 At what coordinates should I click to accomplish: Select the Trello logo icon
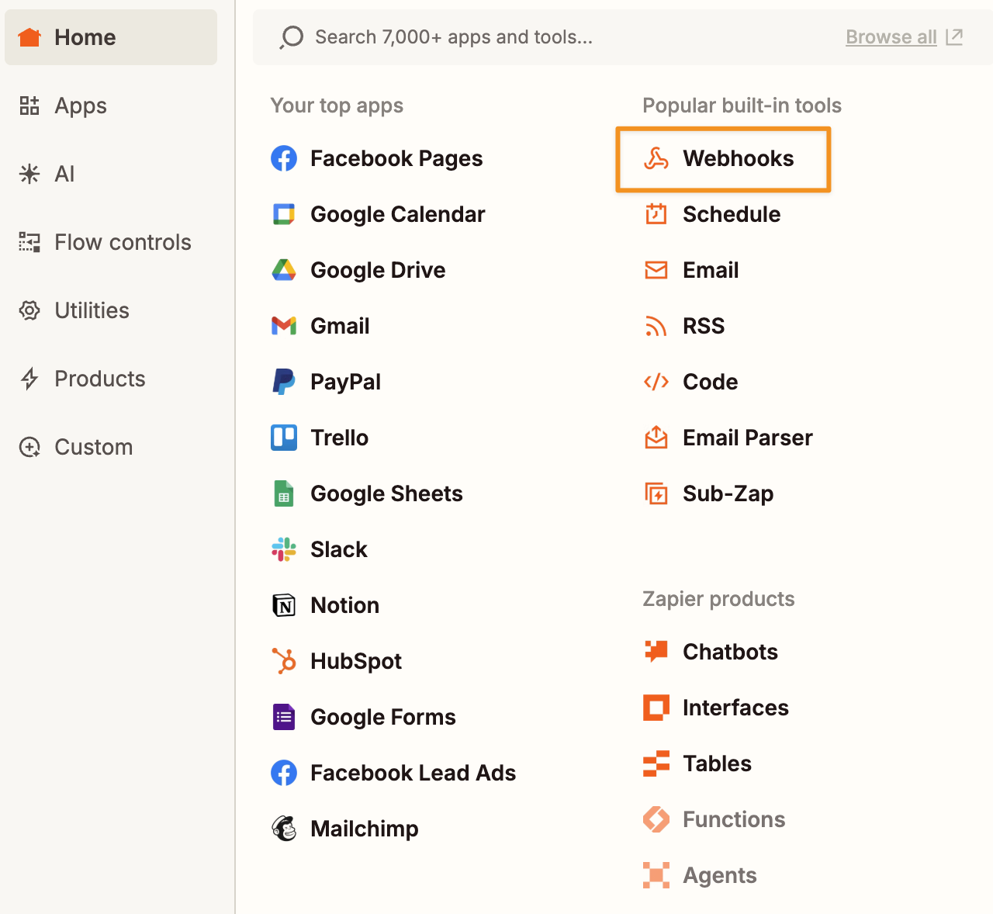[284, 438]
